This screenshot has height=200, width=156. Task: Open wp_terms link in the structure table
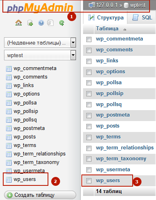108,137
